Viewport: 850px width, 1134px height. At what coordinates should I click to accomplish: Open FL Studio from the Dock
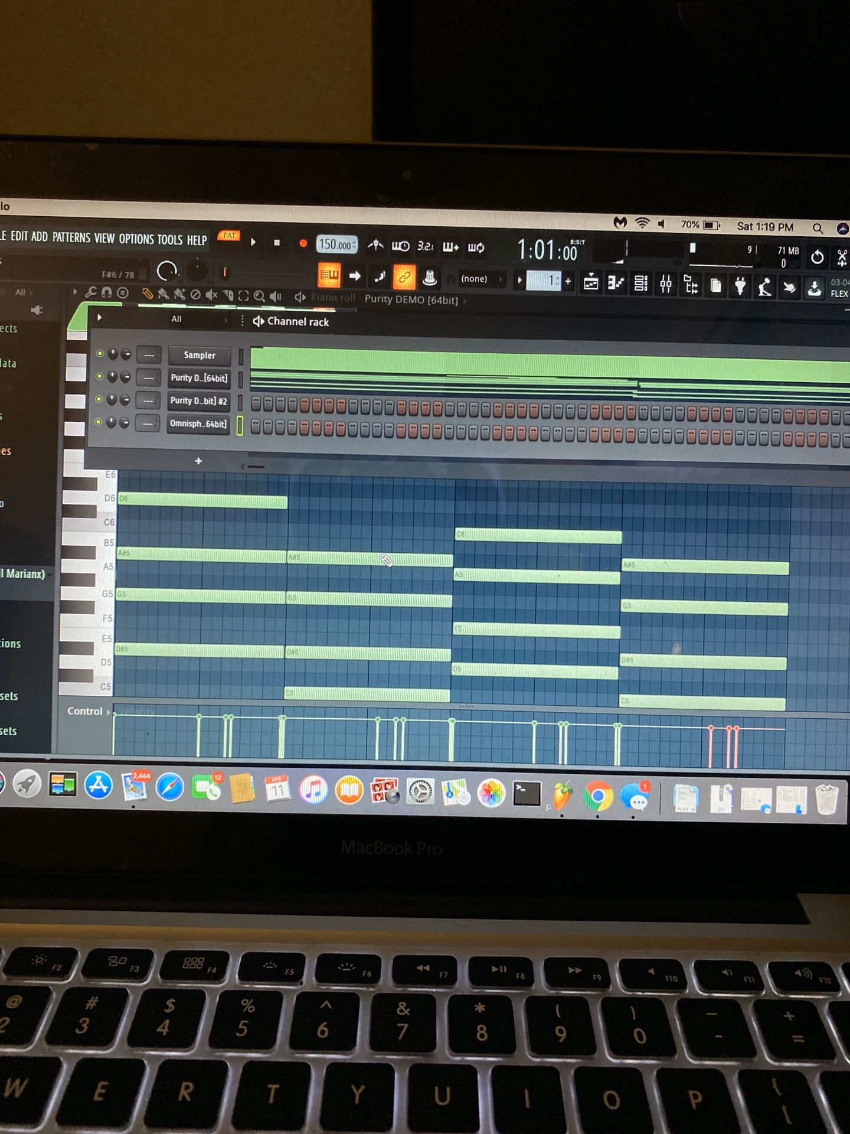click(562, 795)
